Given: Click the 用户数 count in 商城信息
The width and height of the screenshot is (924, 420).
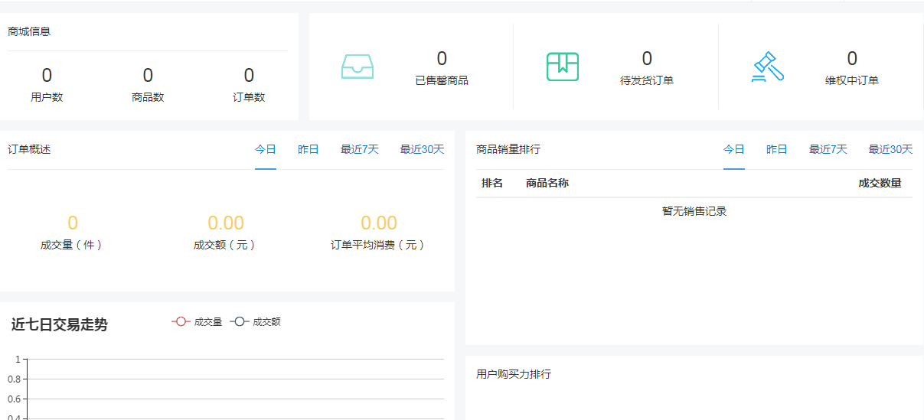Looking at the screenshot, I should click(47, 76).
